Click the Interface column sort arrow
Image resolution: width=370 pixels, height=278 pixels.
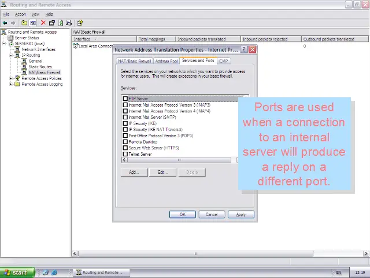95,39
